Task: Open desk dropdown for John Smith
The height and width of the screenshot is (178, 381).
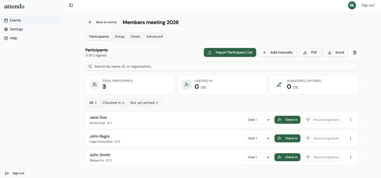Action: click(x=258, y=157)
